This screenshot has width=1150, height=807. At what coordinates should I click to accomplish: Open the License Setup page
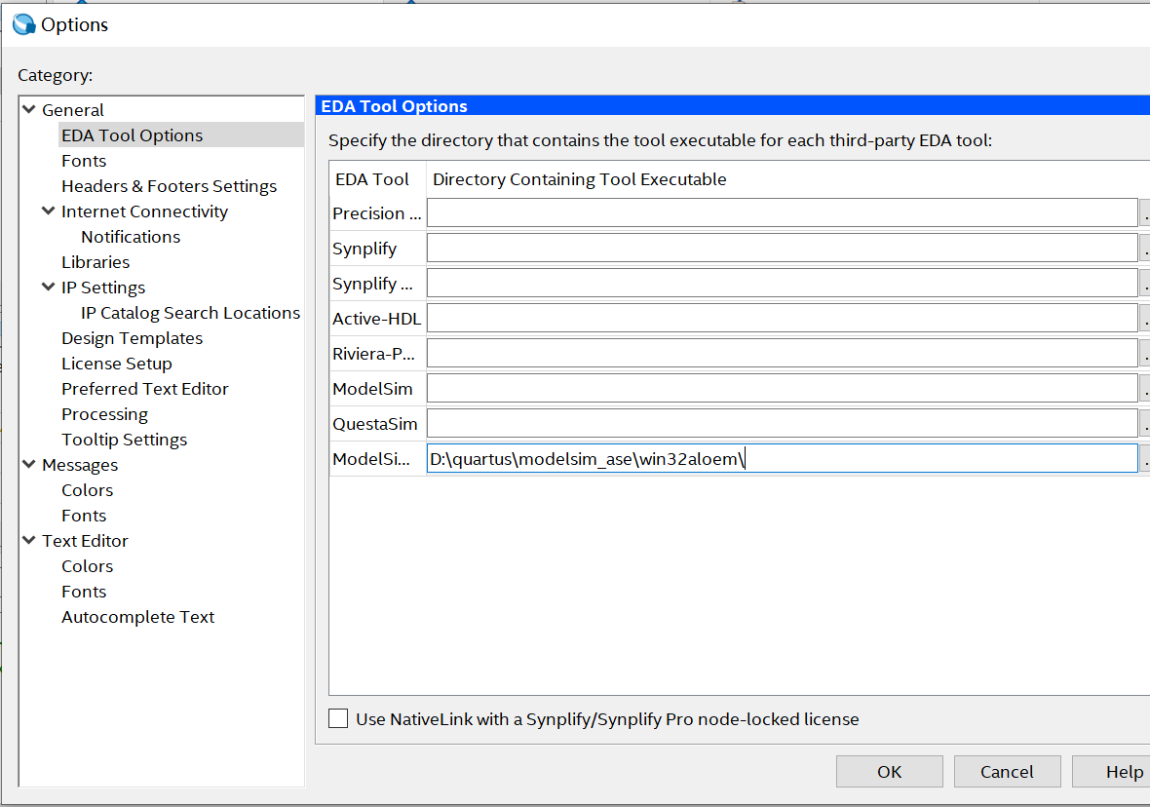click(x=116, y=363)
